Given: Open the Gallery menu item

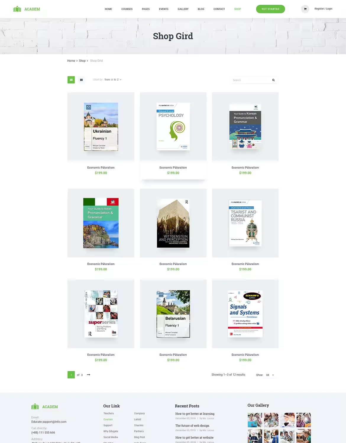Looking at the screenshot, I should (183, 9).
